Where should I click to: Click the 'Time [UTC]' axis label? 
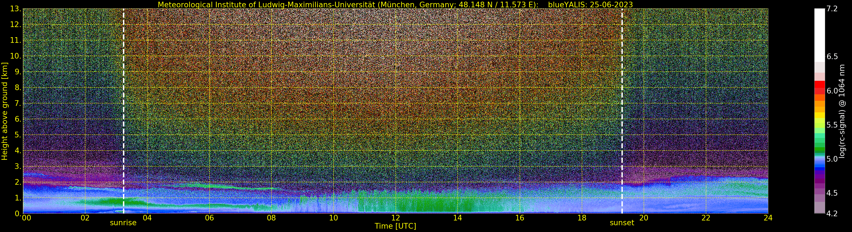pos(395,226)
